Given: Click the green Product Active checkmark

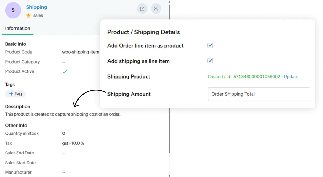Looking at the screenshot, I should (x=65, y=71).
